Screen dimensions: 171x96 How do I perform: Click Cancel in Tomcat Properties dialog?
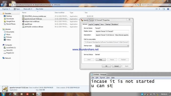[x=116, y=66]
